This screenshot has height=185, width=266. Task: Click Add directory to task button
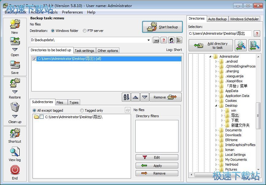(211, 45)
